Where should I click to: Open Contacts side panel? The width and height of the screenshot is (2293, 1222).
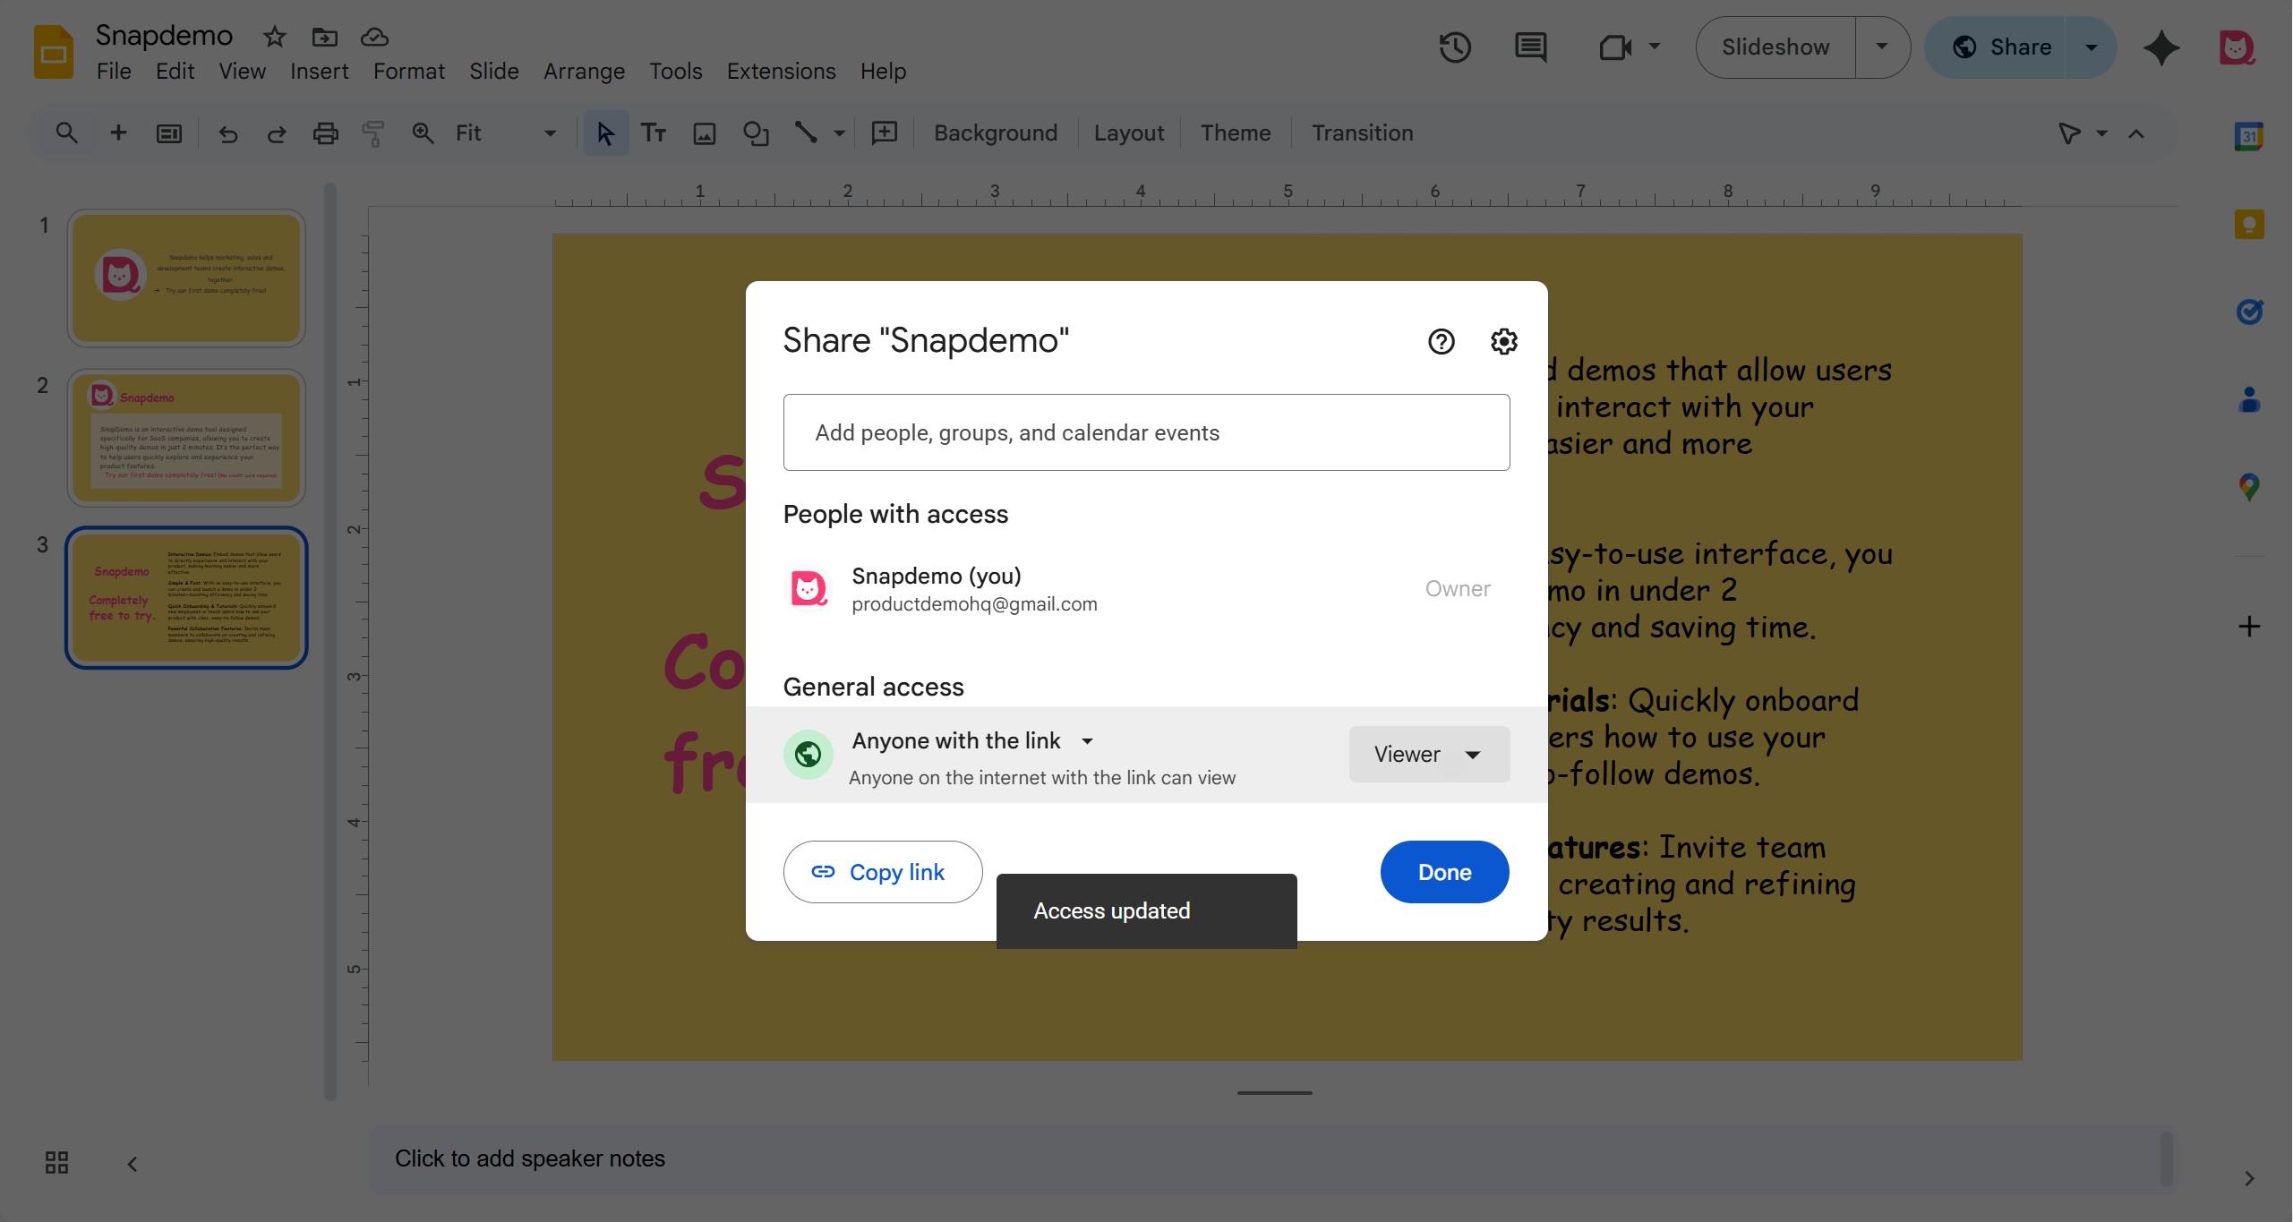tap(2249, 399)
